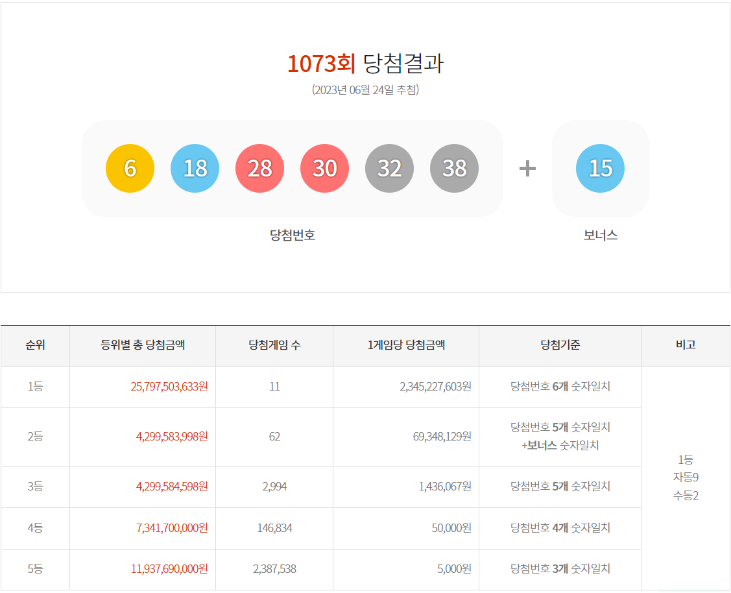
Task: Click the draw date 2023년 06월 24일 text
Action: [365, 90]
